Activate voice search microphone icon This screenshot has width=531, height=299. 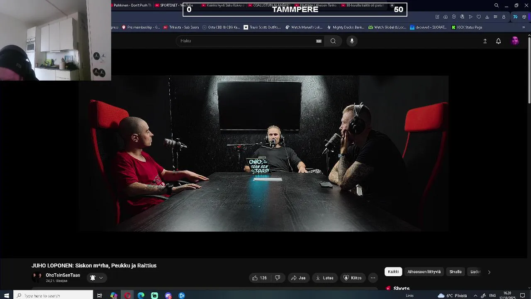[x=352, y=41]
